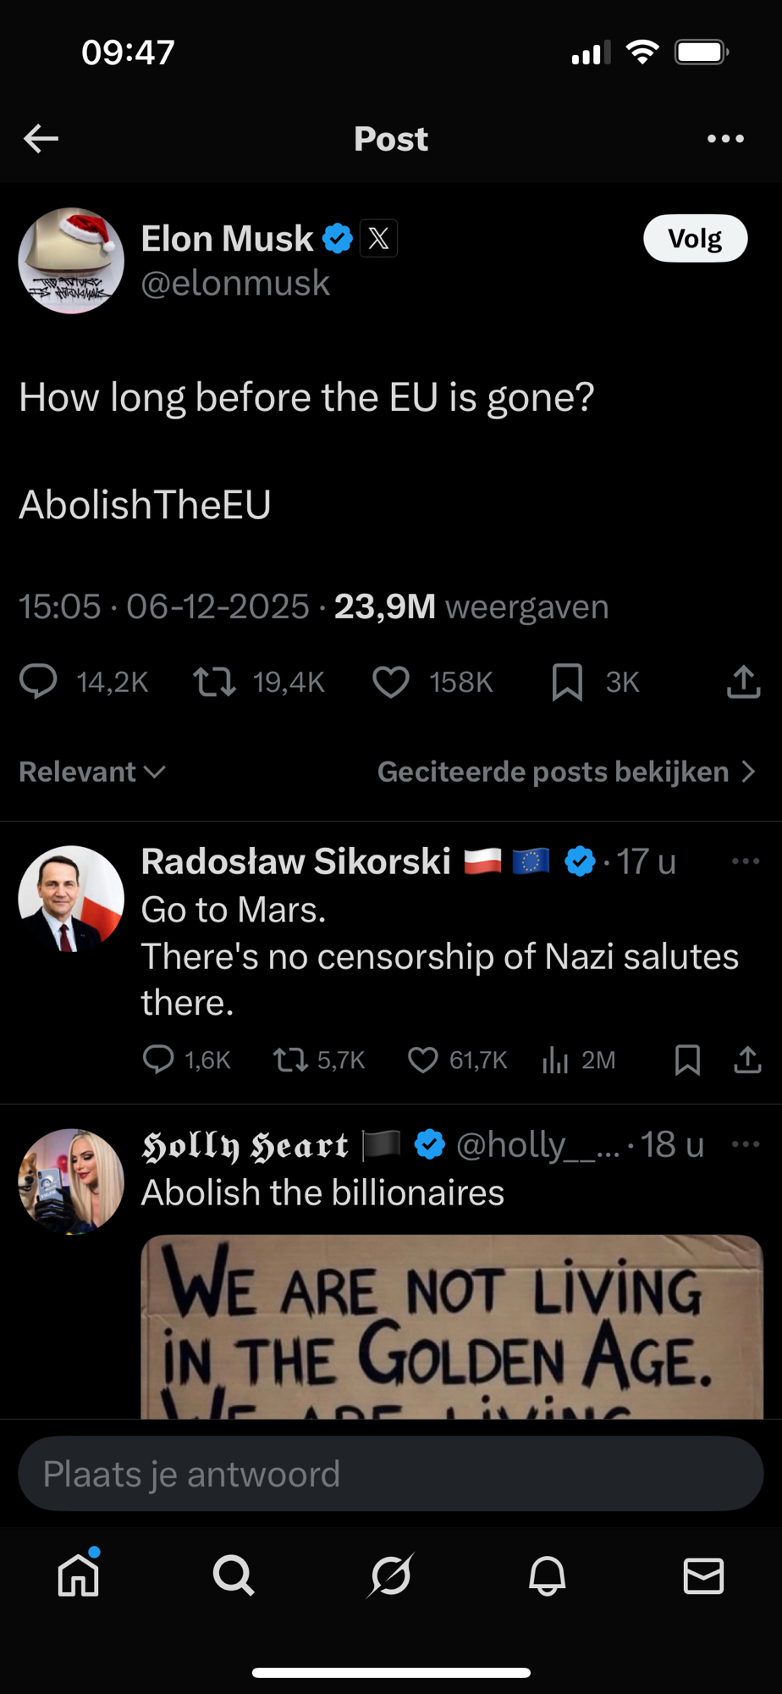Open replies on the main post (14,2K)
Image resolution: width=782 pixels, height=1694 pixels.
[39, 682]
